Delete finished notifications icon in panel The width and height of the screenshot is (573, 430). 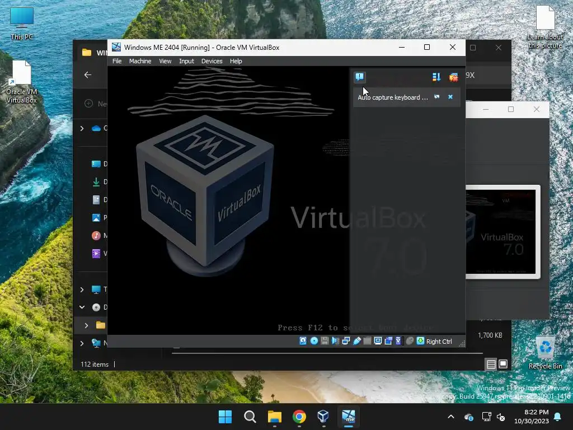coord(453,77)
